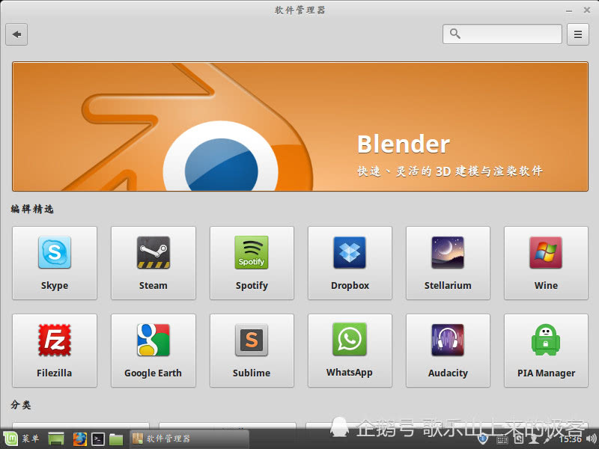Screen dimensions: 599x449
Task: Open the Spotify app tile
Action: [x=252, y=263]
